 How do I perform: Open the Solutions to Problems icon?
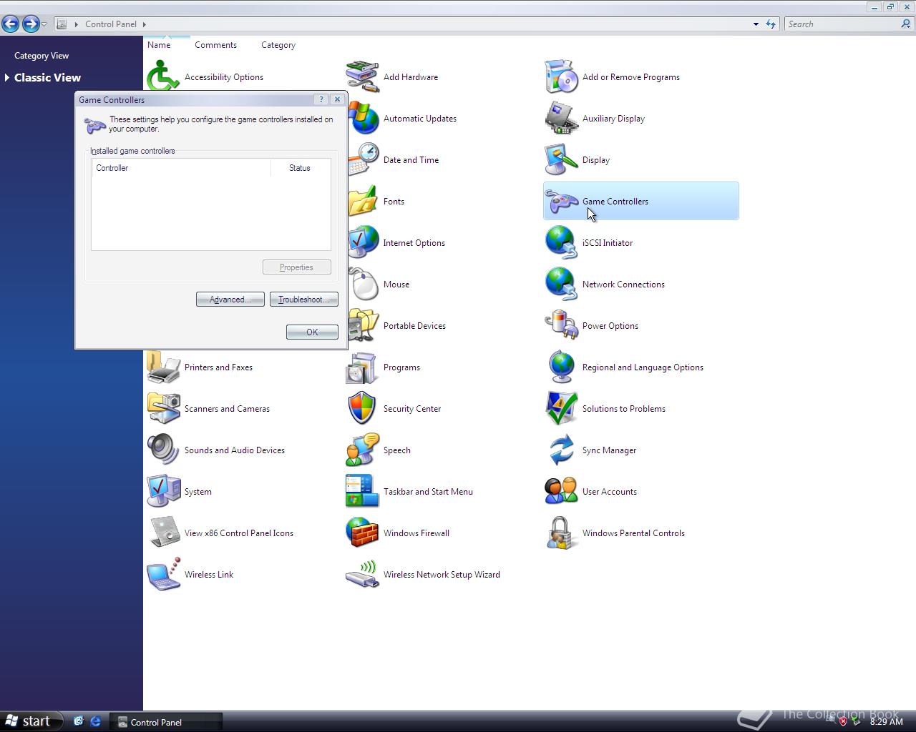561,409
